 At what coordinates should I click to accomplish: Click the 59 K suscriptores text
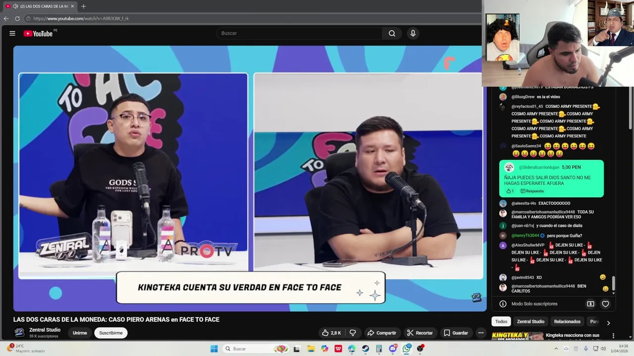44,336
